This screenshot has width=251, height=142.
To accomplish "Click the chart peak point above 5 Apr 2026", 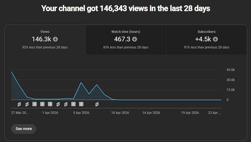I will coord(81,82).
